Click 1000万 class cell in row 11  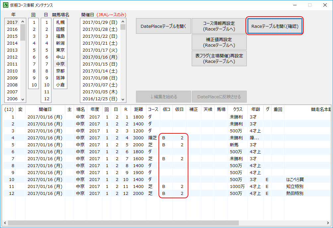[237, 186]
